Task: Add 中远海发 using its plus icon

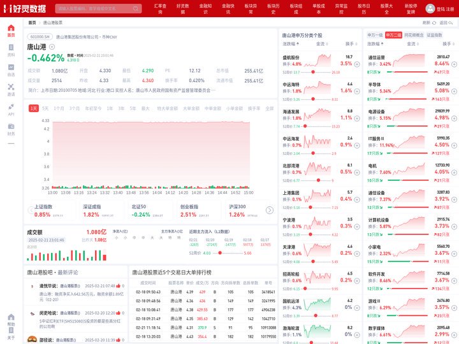Action: (x=357, y=145)
